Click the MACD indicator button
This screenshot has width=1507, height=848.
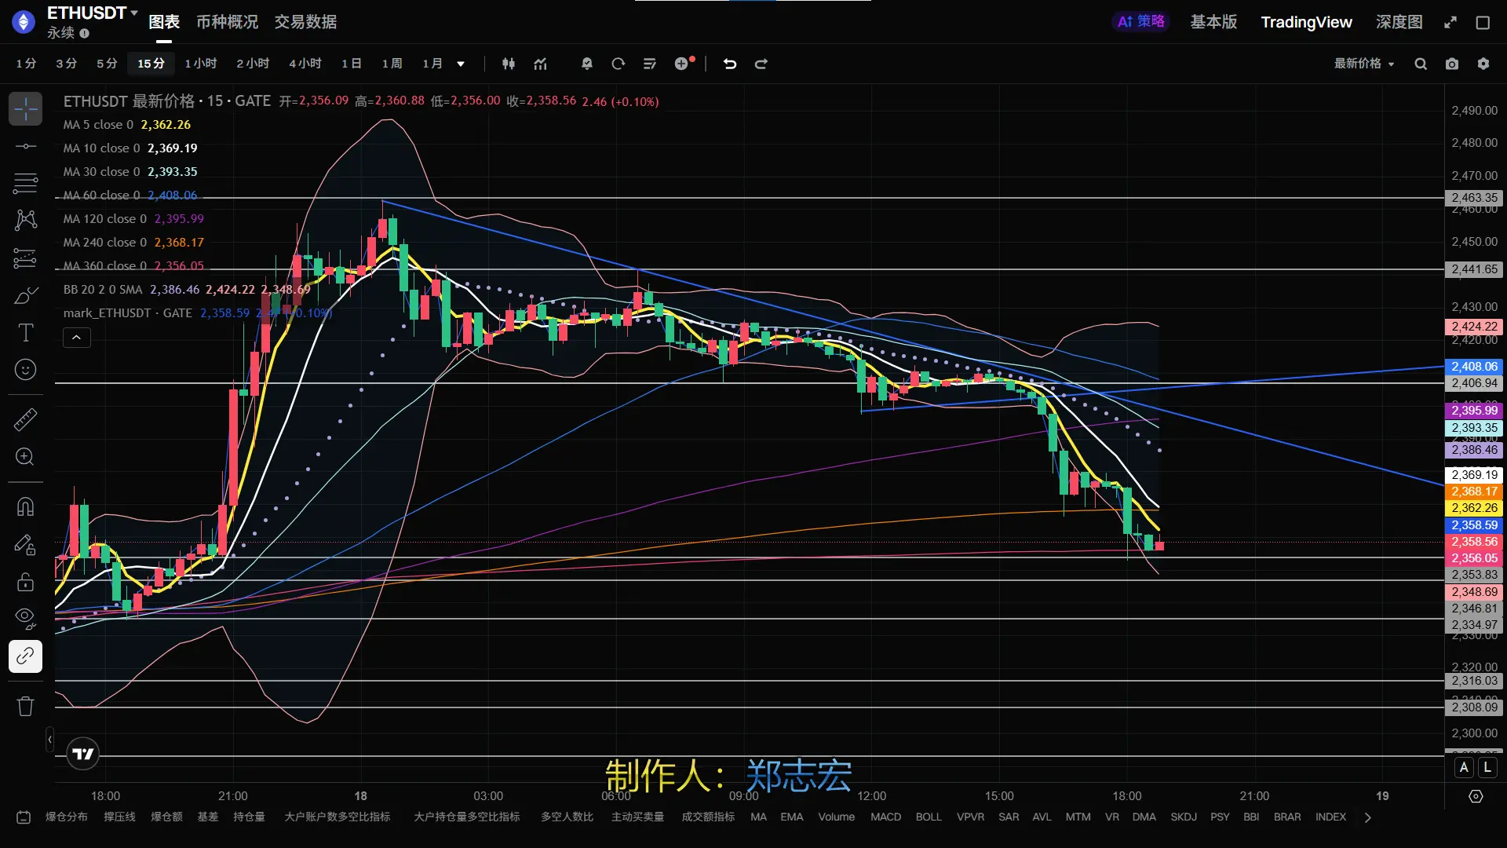[x=885, y=817]
